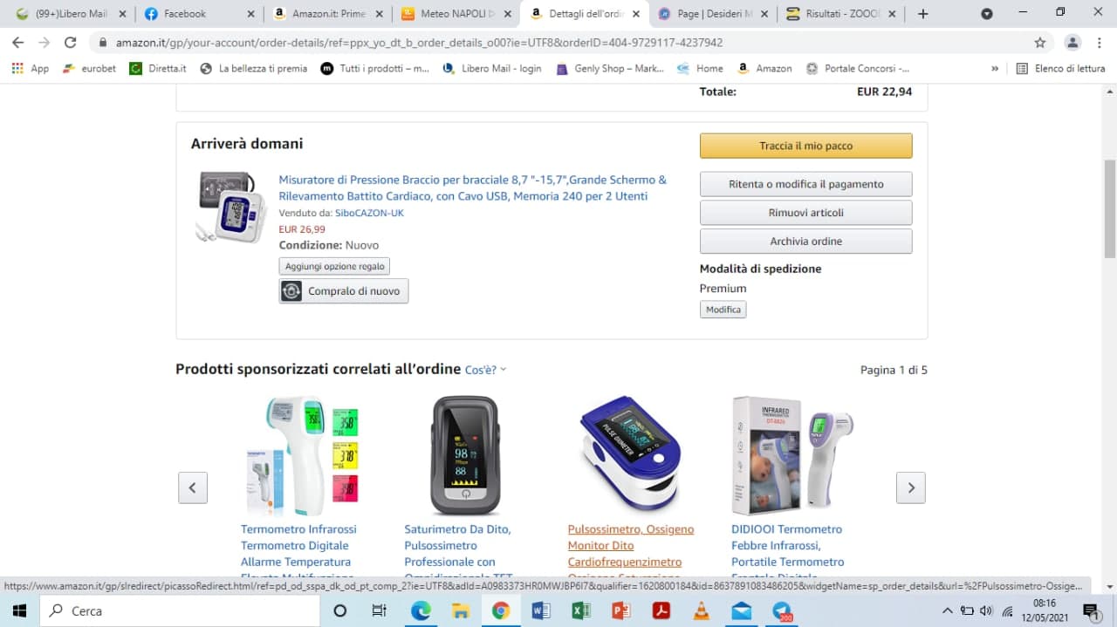The width and height of the screenshot is (1117, 627).
Task: Open the Chrome profile avatar icon
Action: [x=1072, y=42]
